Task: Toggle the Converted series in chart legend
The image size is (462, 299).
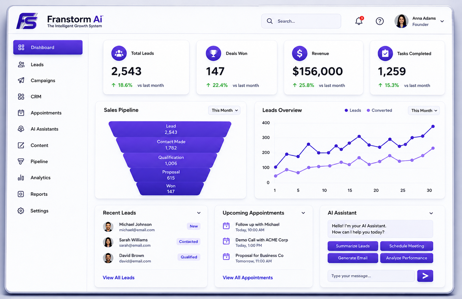Action: coord(380,110)
